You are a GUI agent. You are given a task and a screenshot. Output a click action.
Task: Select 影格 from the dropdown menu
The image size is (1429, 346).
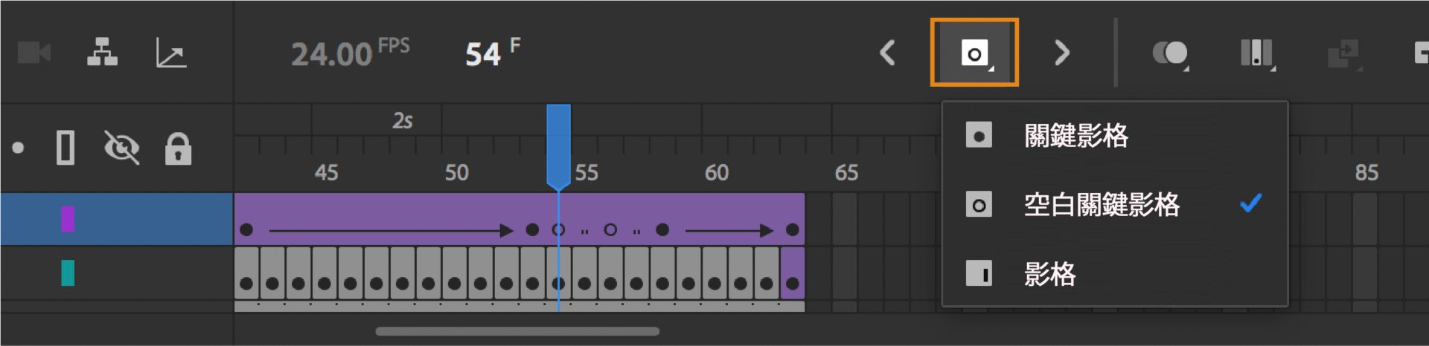tap(1049, 274)
